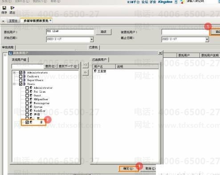The height and width of the screenshot is (175, 220).
Task: Click the 用户名 column header
Action: 104,66
